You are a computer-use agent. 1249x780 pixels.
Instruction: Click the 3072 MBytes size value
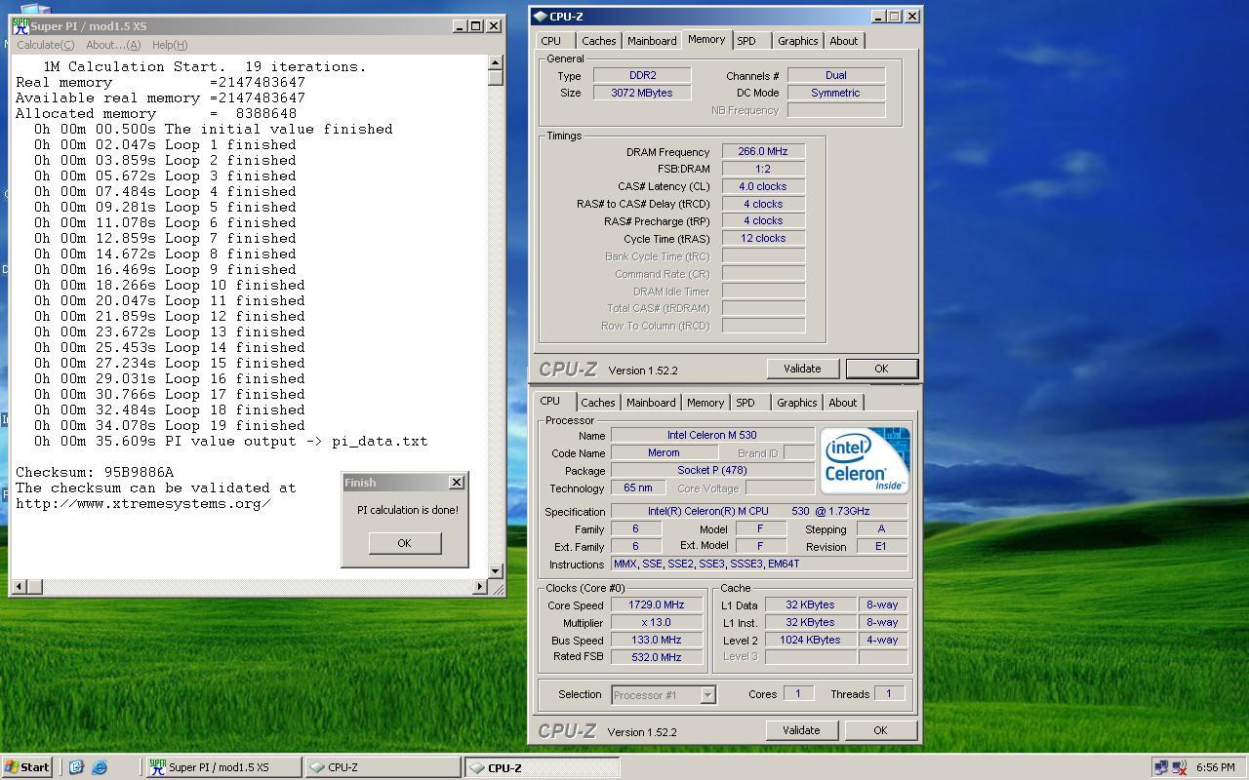pyautogui.click(x=642, y=93)
